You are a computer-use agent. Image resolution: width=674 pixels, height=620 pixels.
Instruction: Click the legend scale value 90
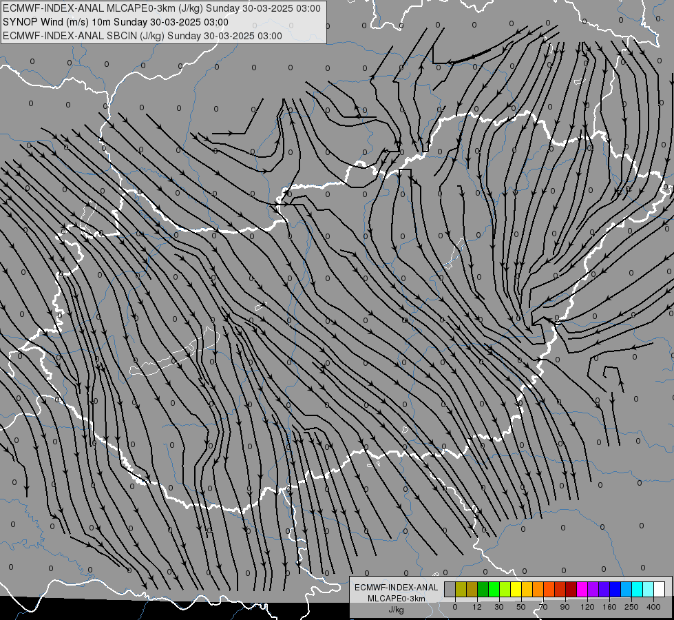(565, 607)
